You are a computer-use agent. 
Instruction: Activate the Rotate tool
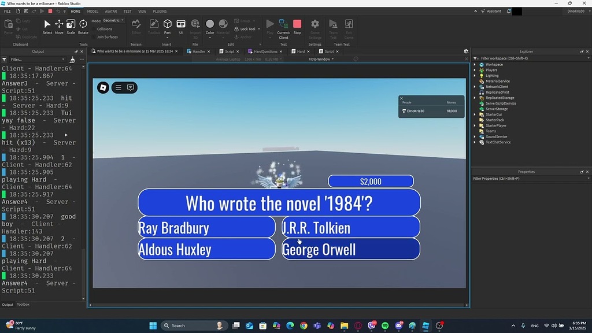point(83,27)
